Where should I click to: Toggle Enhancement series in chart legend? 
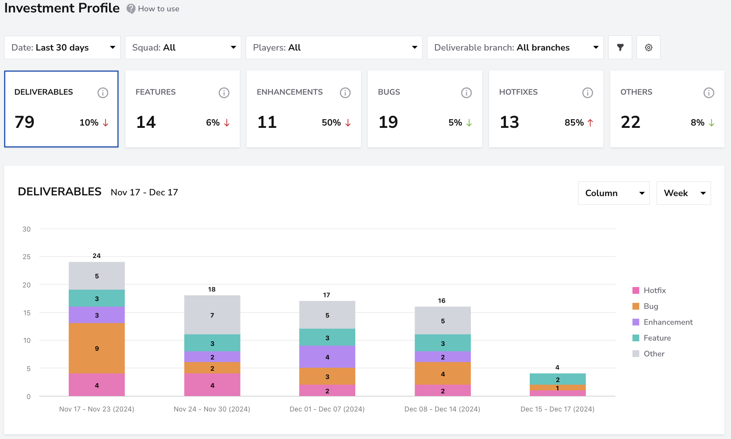663,322
